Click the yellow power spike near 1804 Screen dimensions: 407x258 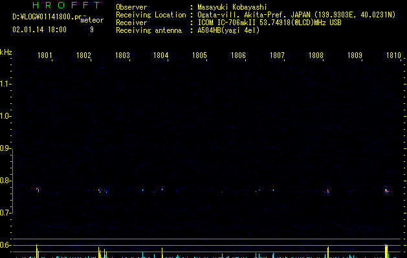[x=162, y=253]
